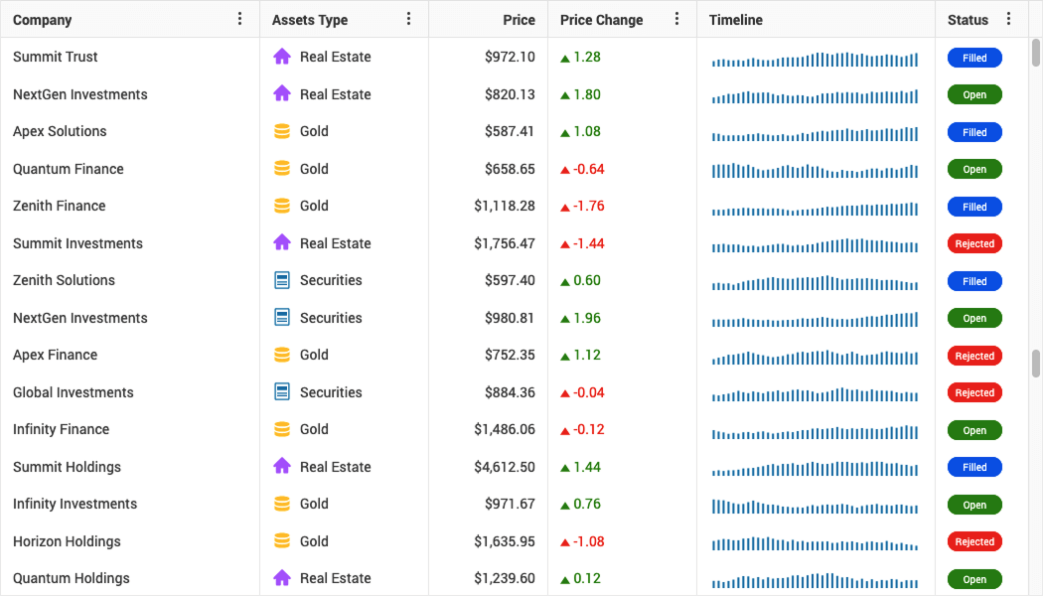This screenshot has height=596, width=1043.
Task: Open the Status column options menu
Action: [1009, 19]
